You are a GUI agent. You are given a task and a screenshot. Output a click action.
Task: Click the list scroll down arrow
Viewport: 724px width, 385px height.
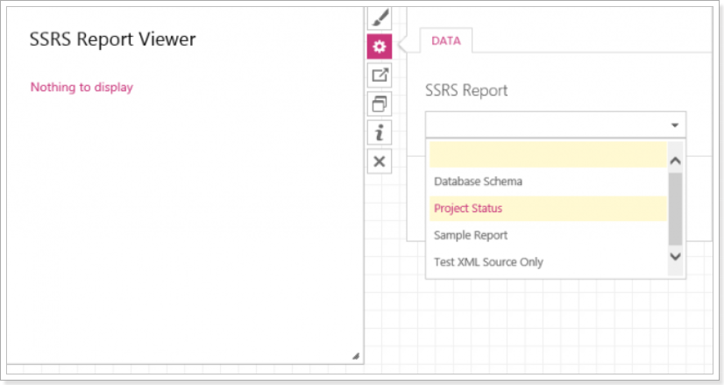click(x=675, y=256)
